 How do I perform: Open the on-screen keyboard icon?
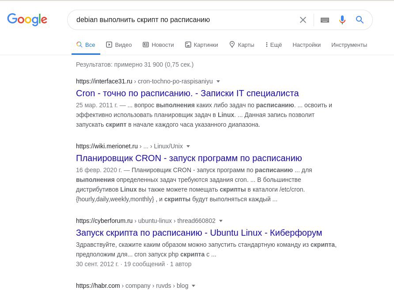(x=325, y=20)
